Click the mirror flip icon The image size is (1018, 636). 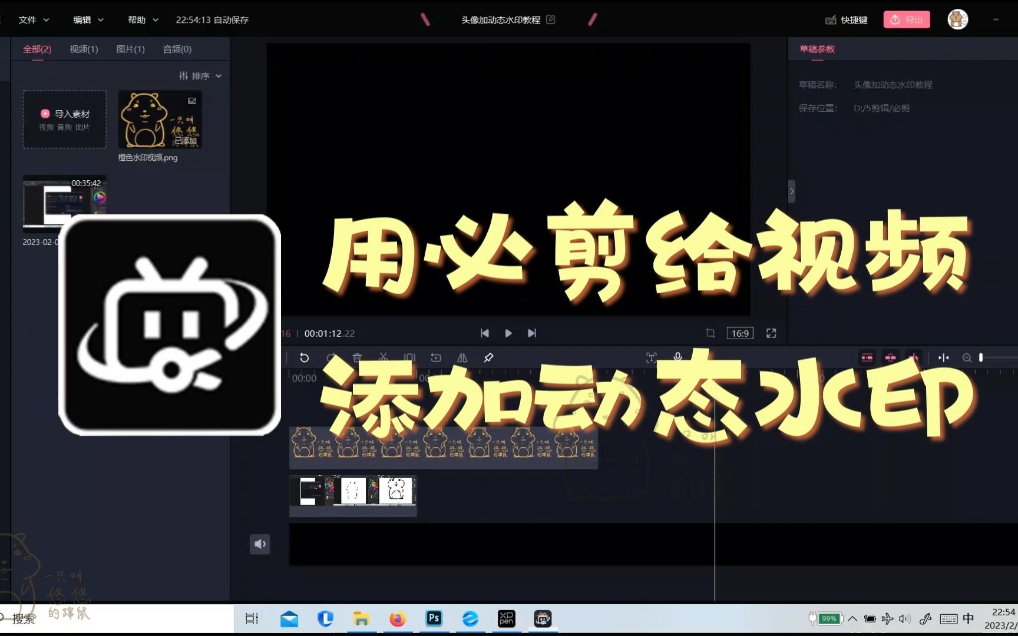[x=462, y=357]
